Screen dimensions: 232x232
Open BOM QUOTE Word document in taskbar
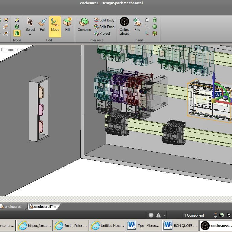pyautogui.click(x=180, y=226)
